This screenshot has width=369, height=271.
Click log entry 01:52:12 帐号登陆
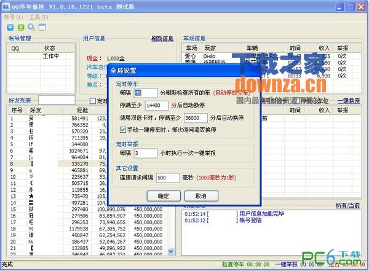(223, 221)
